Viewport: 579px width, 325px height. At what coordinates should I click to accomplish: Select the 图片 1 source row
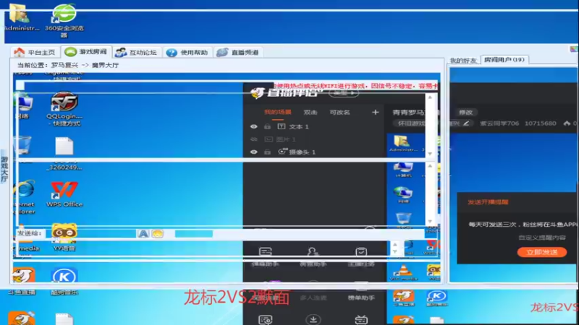pos(314,139)
